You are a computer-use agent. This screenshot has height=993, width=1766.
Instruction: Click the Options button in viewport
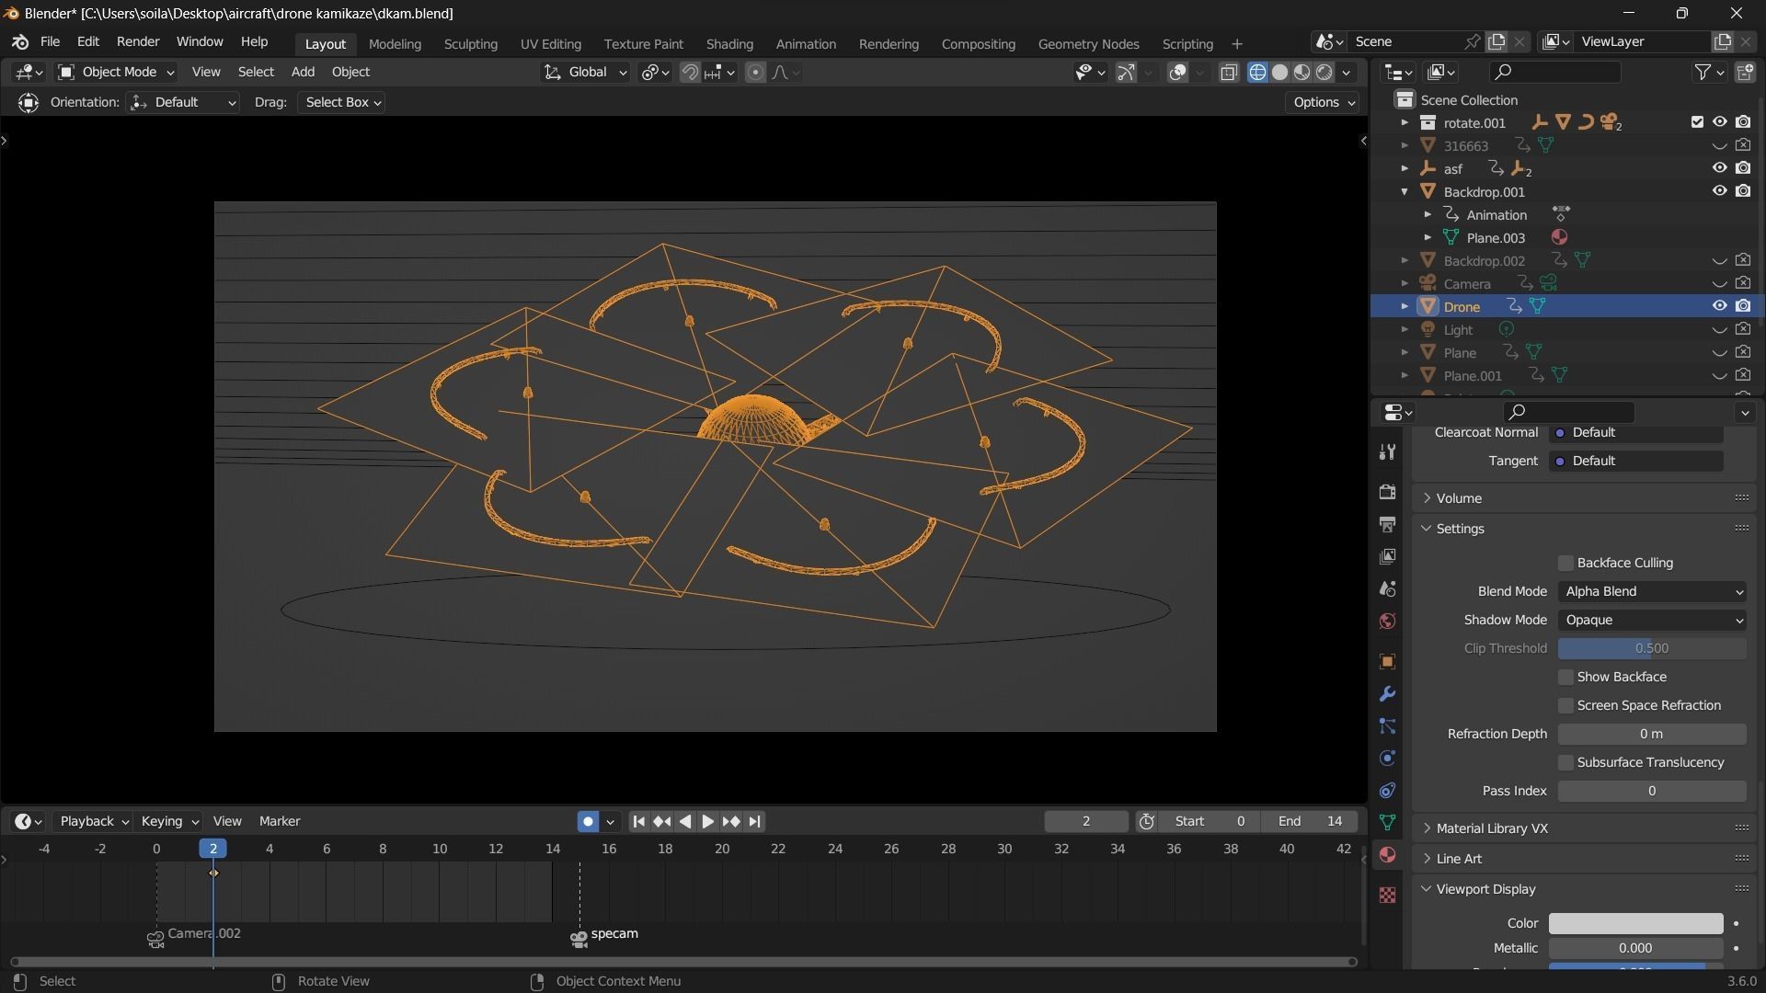[1323, 102]
